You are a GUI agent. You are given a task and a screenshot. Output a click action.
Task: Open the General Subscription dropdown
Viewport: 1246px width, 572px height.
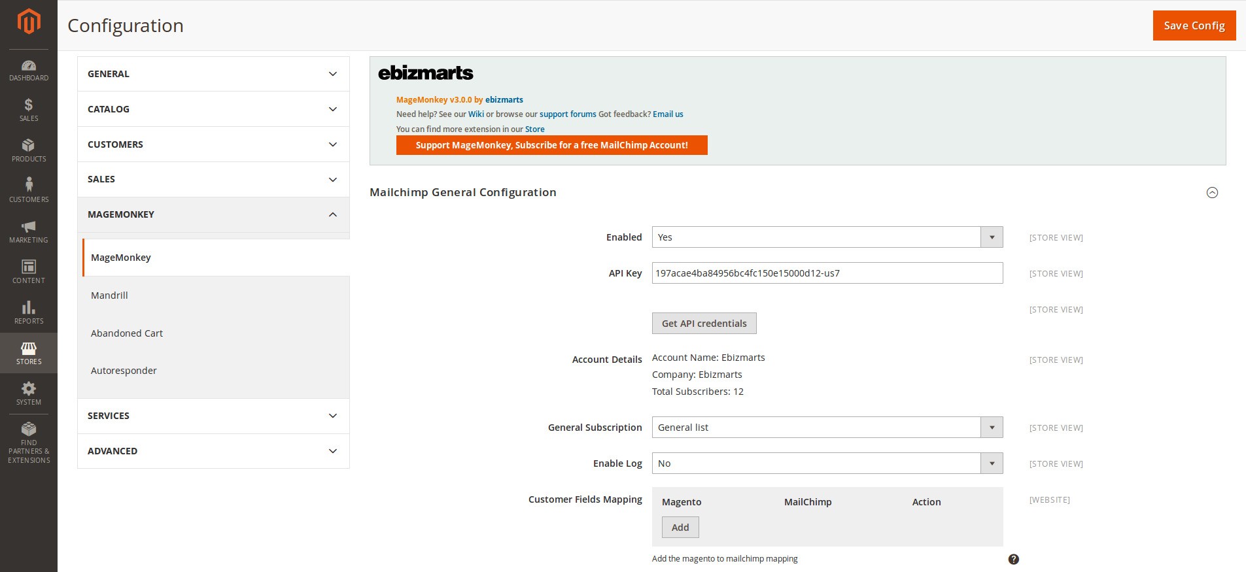[x=827, y=428]
